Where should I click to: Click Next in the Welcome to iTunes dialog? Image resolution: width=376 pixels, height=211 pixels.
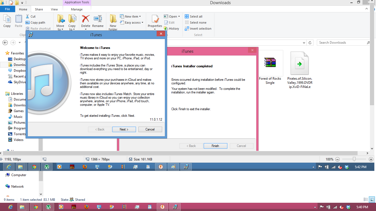pyautogui.click(x=124, y=129)
